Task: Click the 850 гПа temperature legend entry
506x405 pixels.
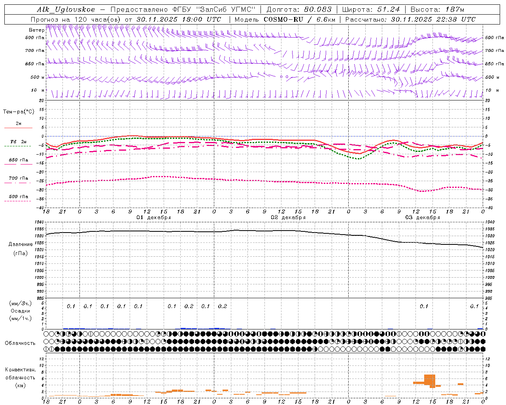Action: coord(18,160)
